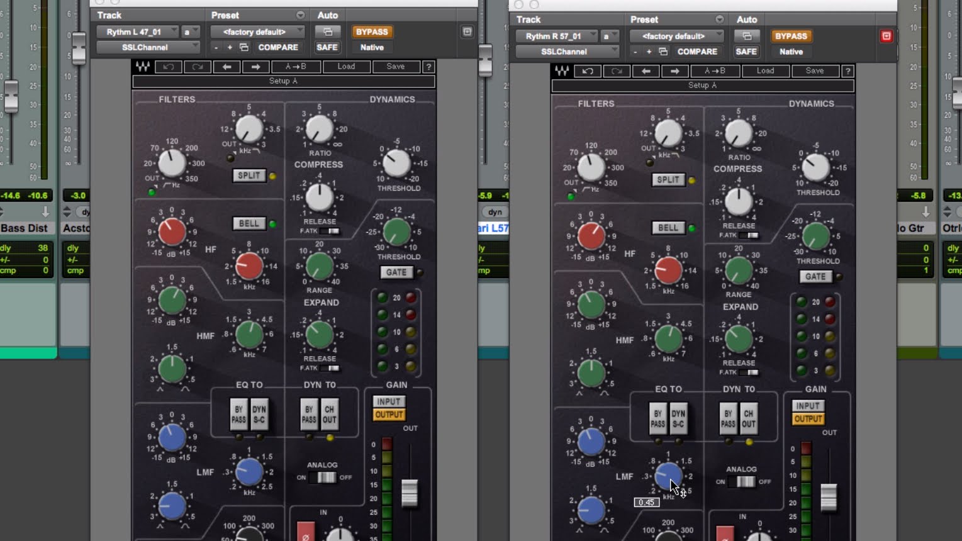Click Waves logo in left plugin toolbar
The width and height of the screenshot is (962, 541).
pos(143,67)
